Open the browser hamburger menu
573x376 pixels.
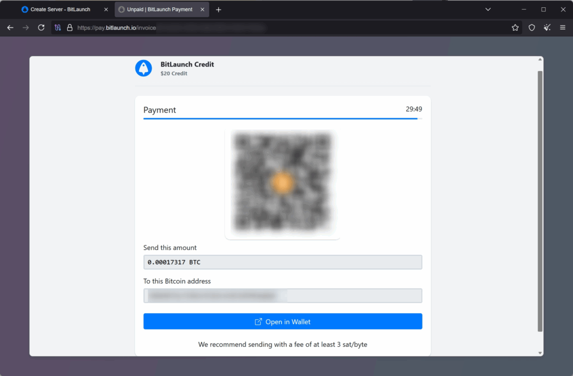pyautogui.click(x=563, y=27)
